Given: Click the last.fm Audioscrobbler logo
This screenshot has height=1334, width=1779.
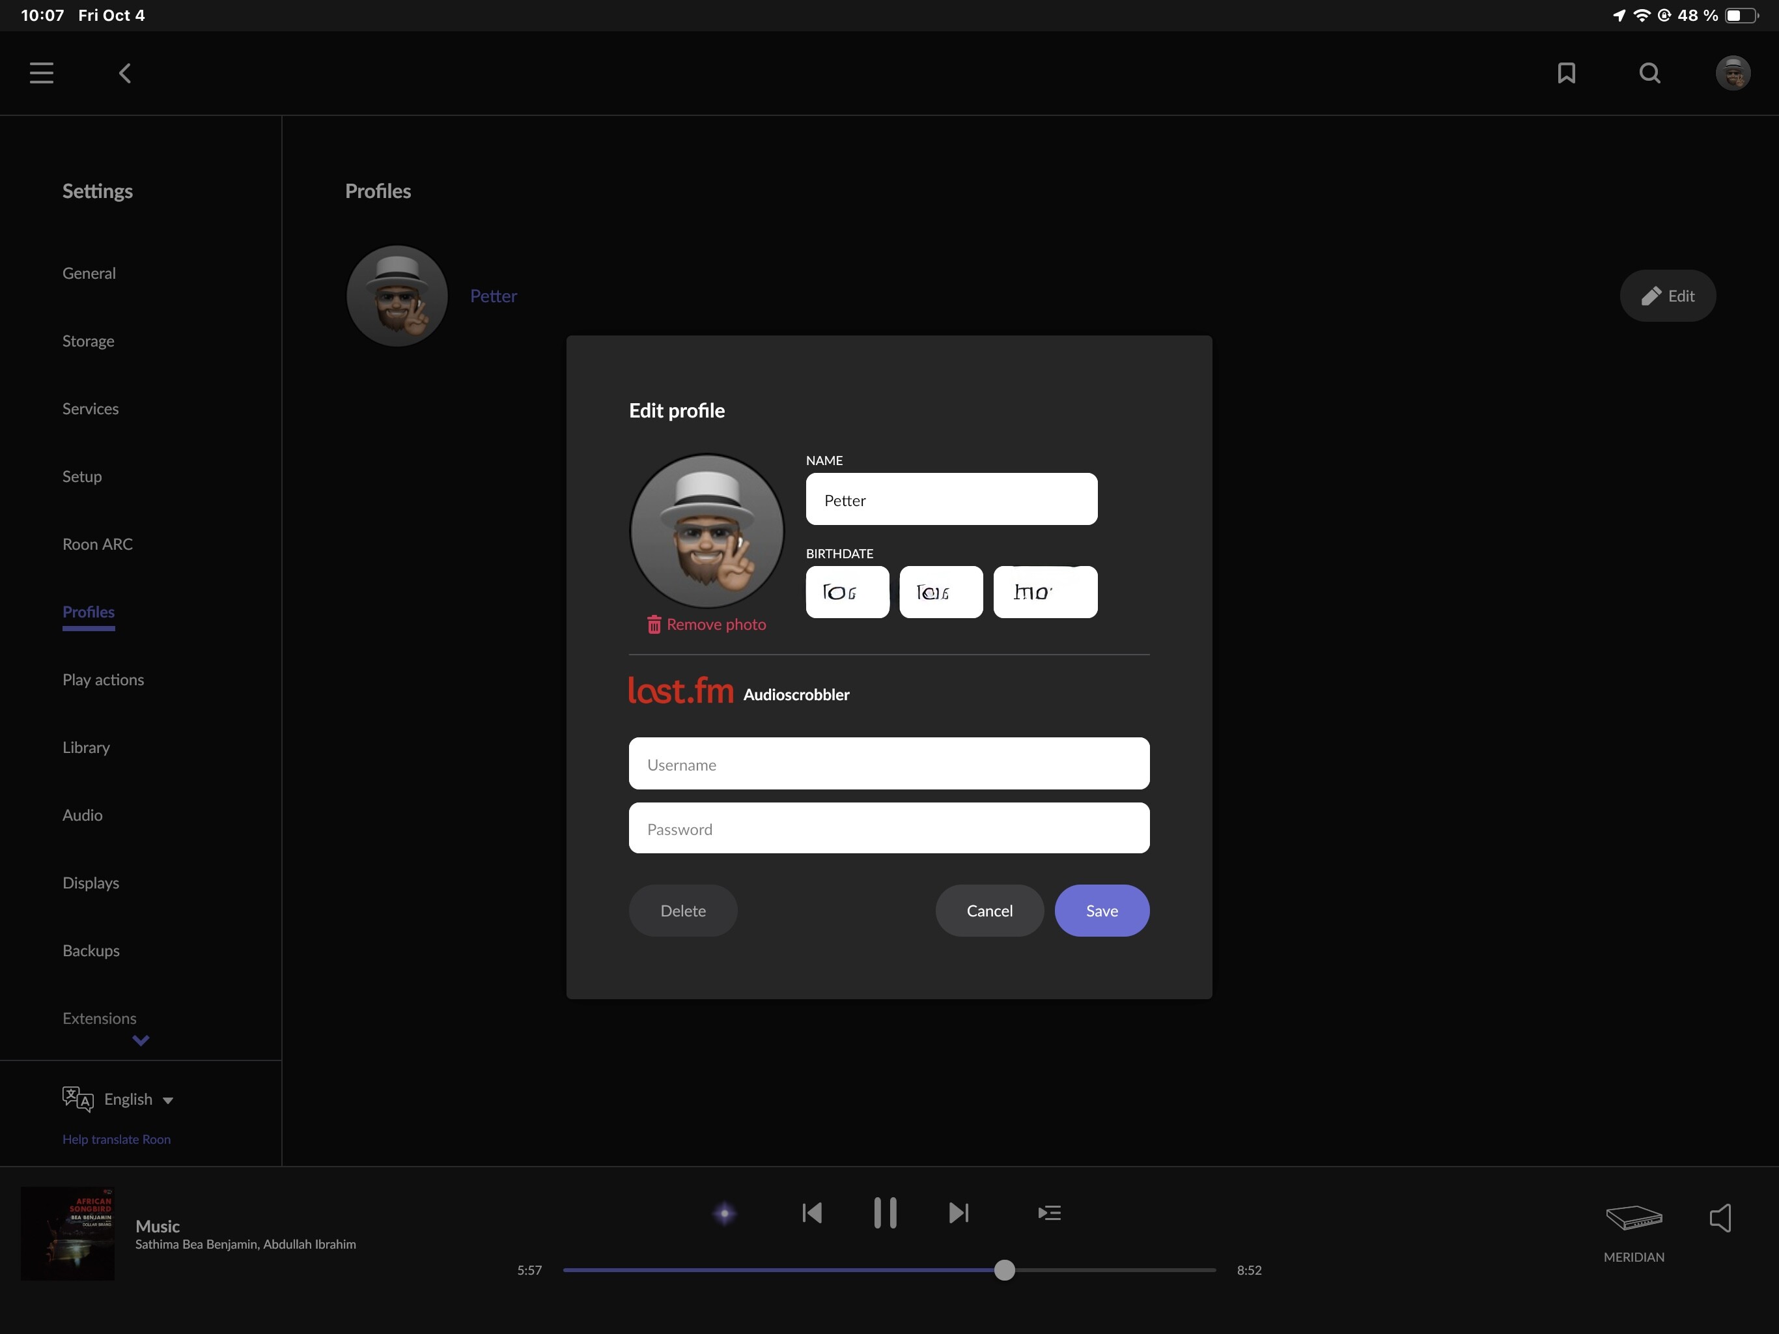Looking at the screenshot, I should (x=680, y=690).
